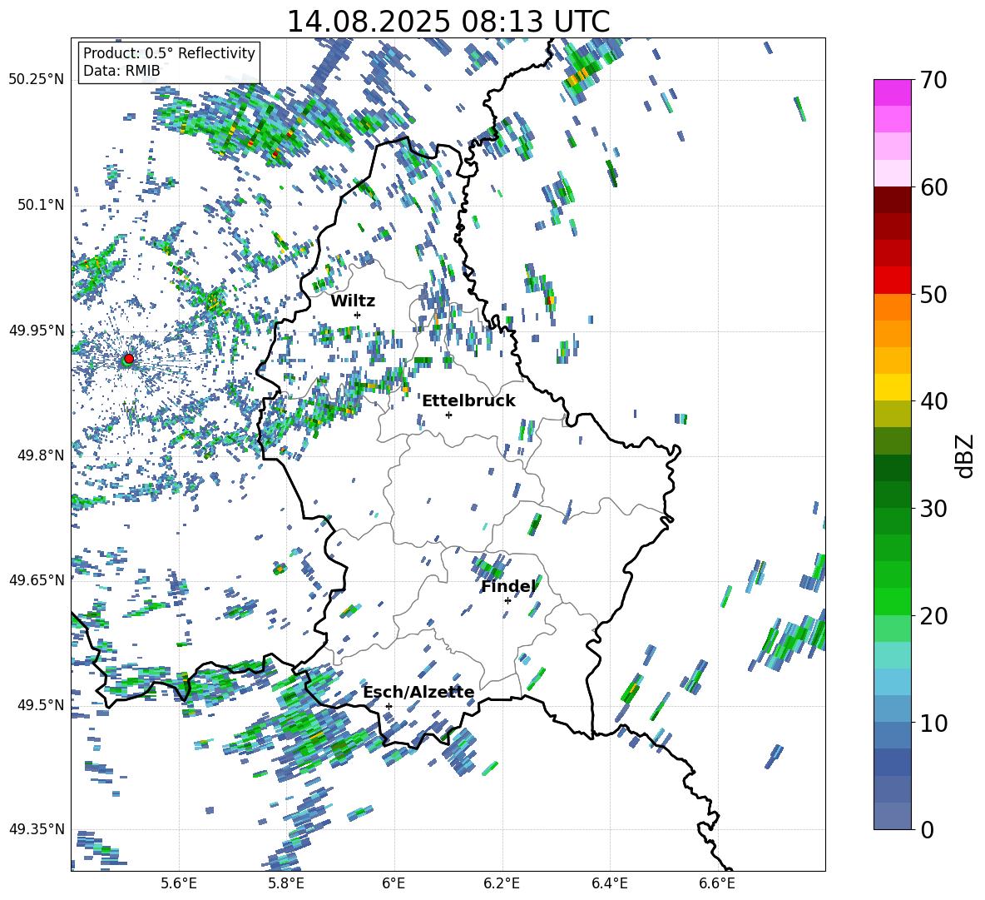Click the 40 tick label on colorbar
The width and height of the screenshot is (985, 900).
(933, 401)
